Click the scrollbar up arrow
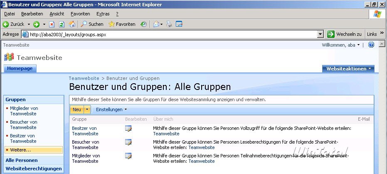Image resolution: width=387 pixels, height=174 pixels. coord(382,44)
